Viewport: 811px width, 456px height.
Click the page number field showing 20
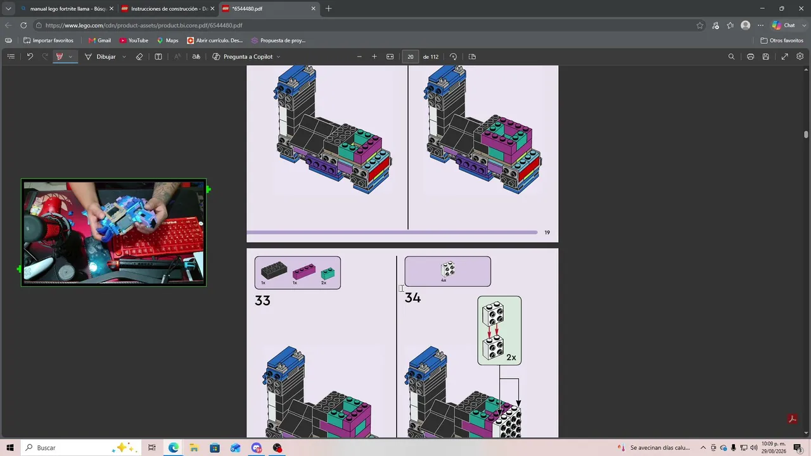point(411,56)
